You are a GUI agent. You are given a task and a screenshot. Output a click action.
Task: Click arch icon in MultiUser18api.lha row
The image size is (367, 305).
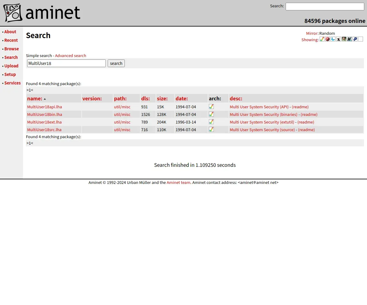(x=211, y=106)
